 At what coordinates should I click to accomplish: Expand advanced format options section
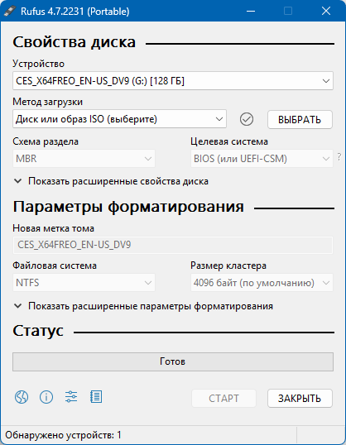143,306
